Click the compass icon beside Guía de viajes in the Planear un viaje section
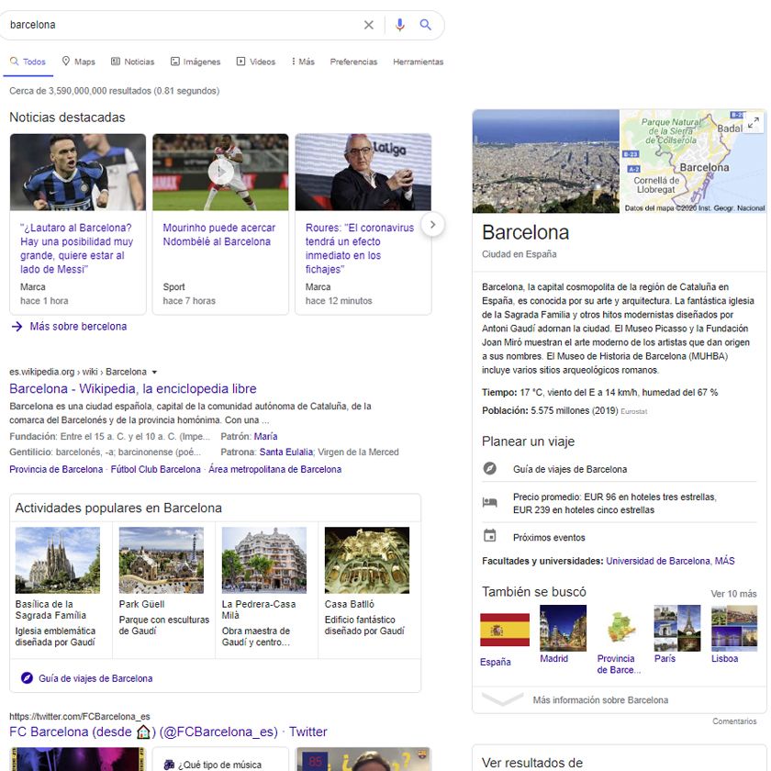Viewport: 771px width, 771px height. point(490,469)
